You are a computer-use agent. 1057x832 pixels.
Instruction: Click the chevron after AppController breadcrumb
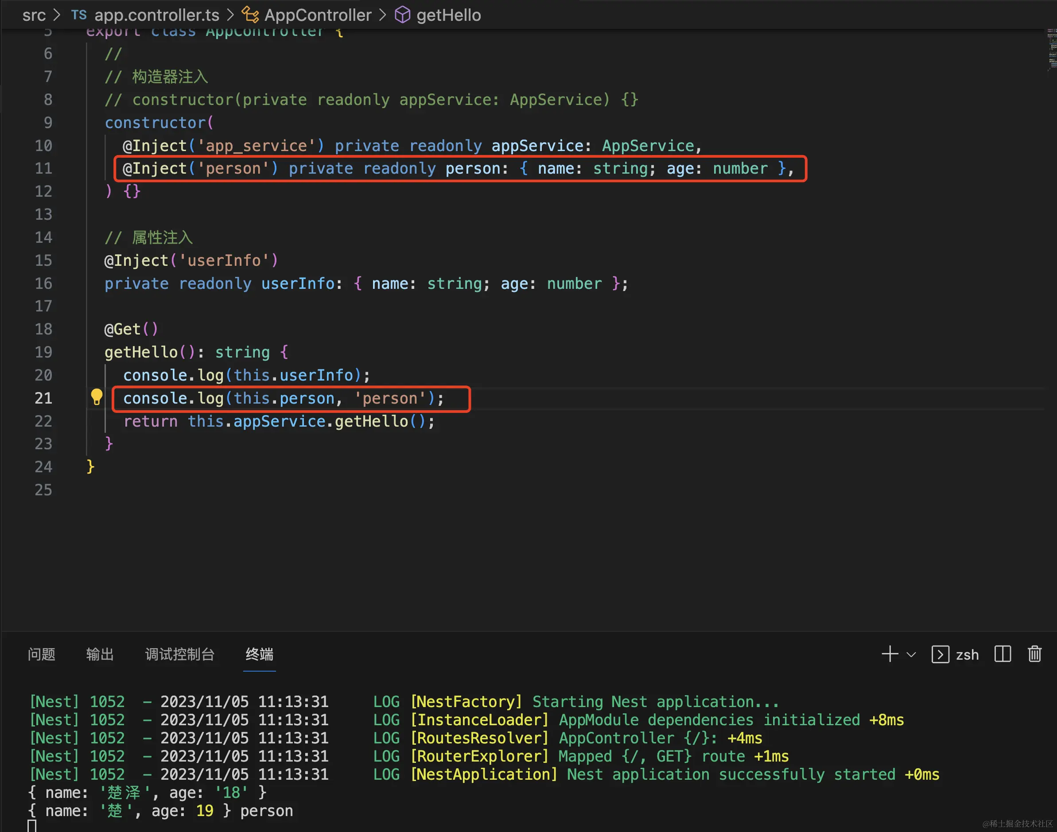coord(382,15)
